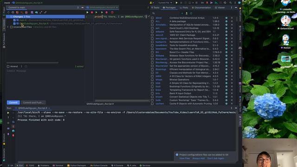The image size is (297, 167).
Task: Click the Refresh packages list icon
Action: coord(191,13)
